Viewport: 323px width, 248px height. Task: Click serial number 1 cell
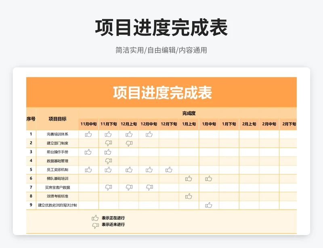31,134
